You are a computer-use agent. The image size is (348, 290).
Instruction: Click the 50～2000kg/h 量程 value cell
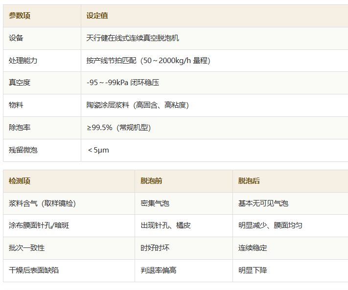point(148,61)
